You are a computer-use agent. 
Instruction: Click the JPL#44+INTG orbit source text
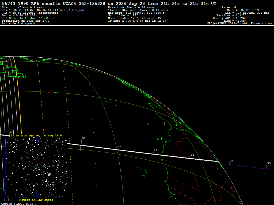pyautogui.click(x=239, y=23)
